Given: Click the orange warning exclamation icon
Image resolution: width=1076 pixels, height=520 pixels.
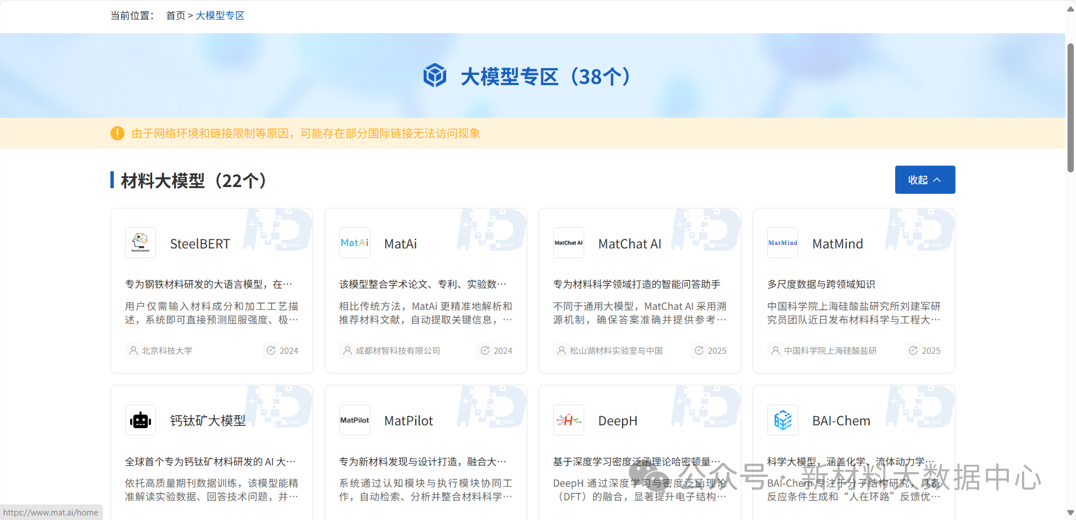Looking at the screenshot, I should pos(117,134).
